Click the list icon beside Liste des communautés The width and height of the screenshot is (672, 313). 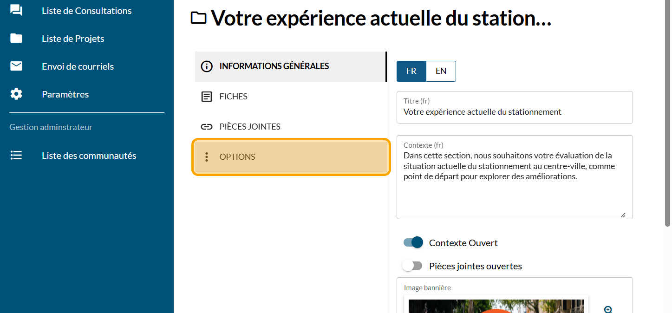16,156
